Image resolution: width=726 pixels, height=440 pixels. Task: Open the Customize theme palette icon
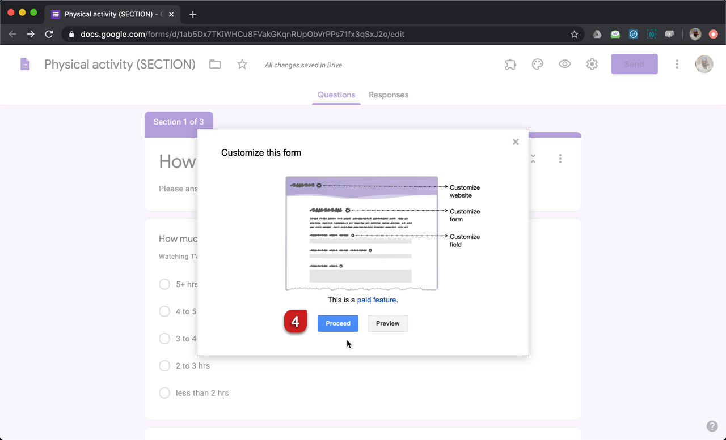[537, 64]
